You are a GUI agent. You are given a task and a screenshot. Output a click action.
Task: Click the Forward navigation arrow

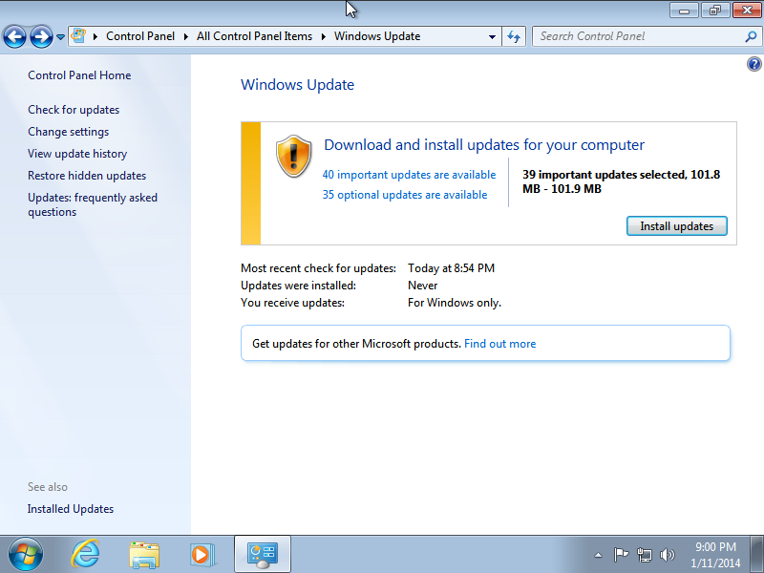[x=41, y=36]
